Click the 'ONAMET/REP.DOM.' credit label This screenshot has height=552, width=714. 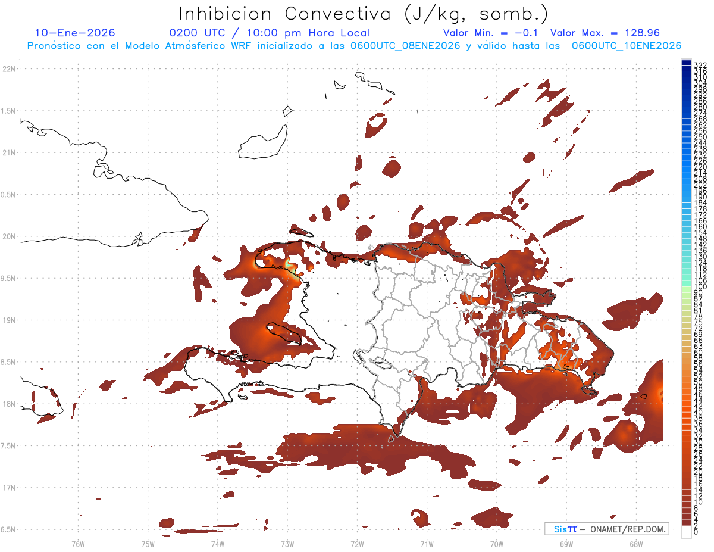click(x=627, y=529)
